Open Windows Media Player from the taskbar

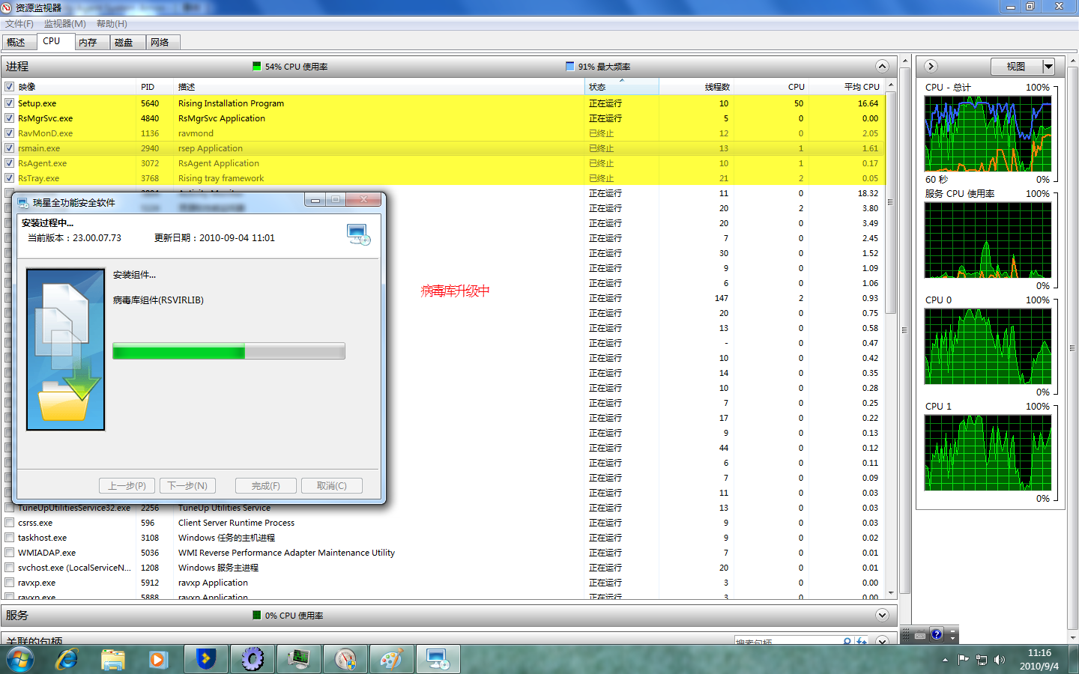coord(157,660)
